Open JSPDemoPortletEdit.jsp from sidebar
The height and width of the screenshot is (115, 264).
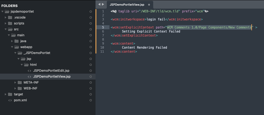coord(51,71)
